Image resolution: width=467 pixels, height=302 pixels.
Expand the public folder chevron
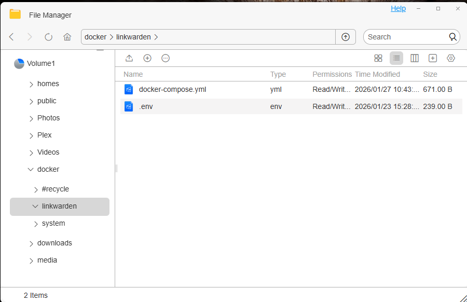click(x=31, y=102)
